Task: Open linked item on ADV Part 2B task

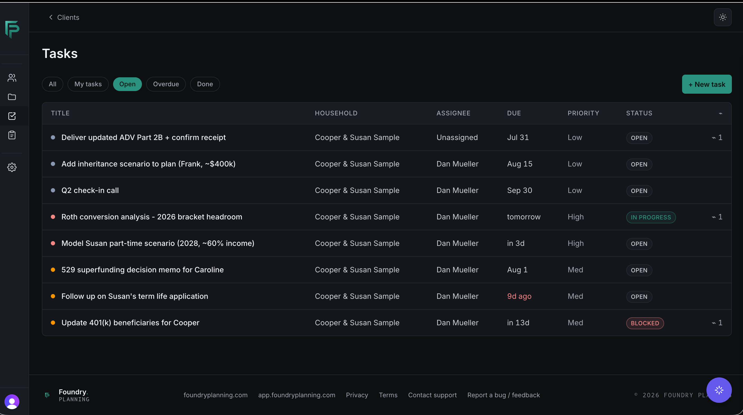Action: coord(717,138)
